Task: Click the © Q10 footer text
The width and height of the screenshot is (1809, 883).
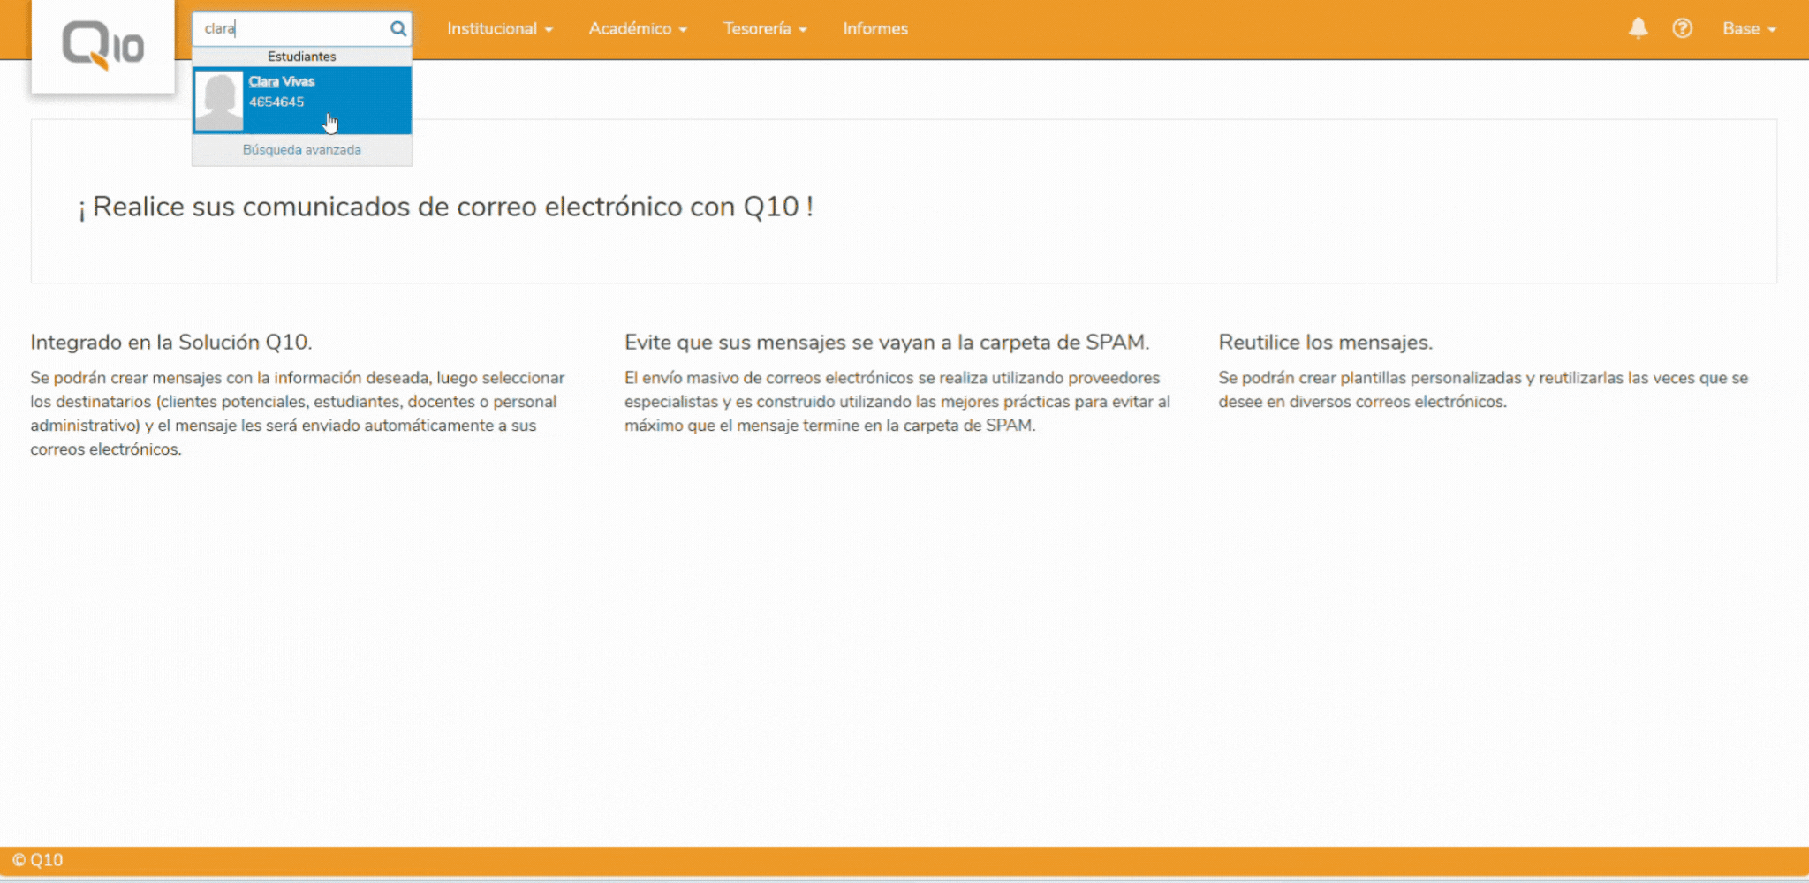Action: [42, 858]
